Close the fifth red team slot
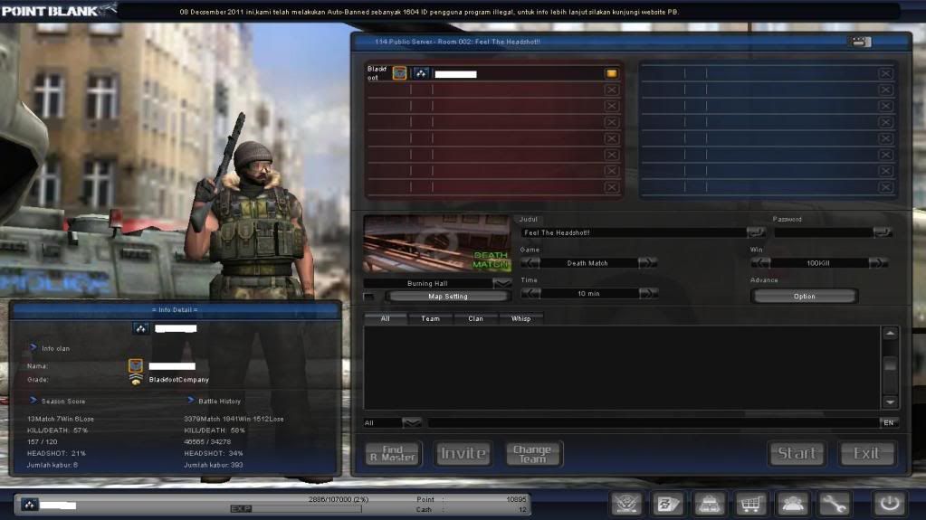Viewport: 926px width, 520px height. click(x=611, y=138)
